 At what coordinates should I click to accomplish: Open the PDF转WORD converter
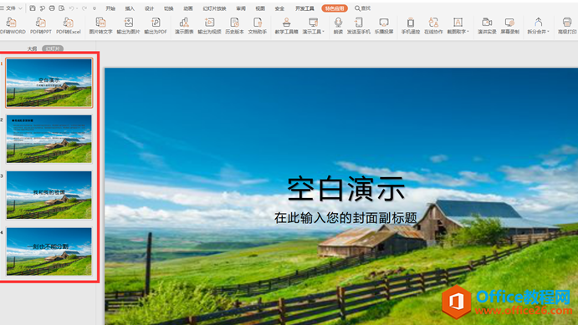[x=13, y=26]
